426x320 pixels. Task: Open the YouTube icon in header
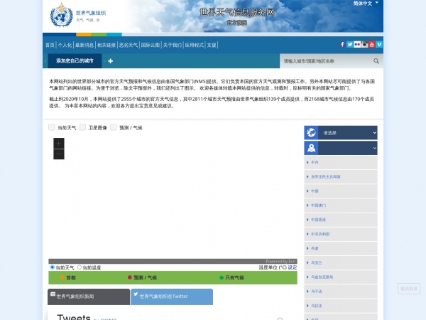pos(371,44)
